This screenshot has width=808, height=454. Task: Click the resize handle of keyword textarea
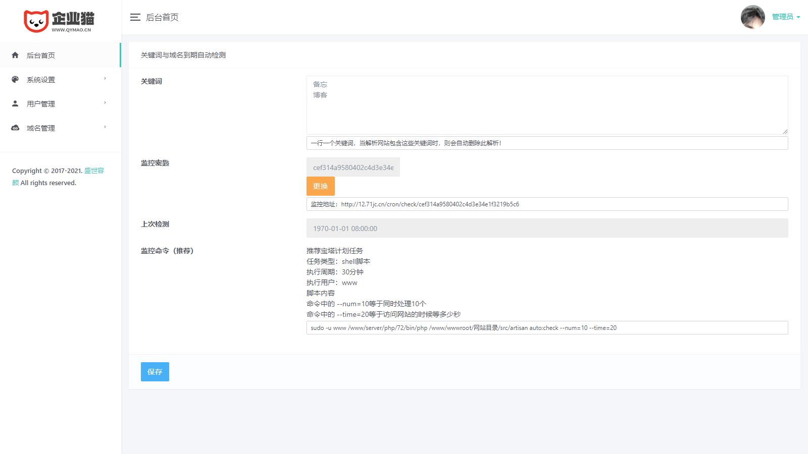click(785, 132)
